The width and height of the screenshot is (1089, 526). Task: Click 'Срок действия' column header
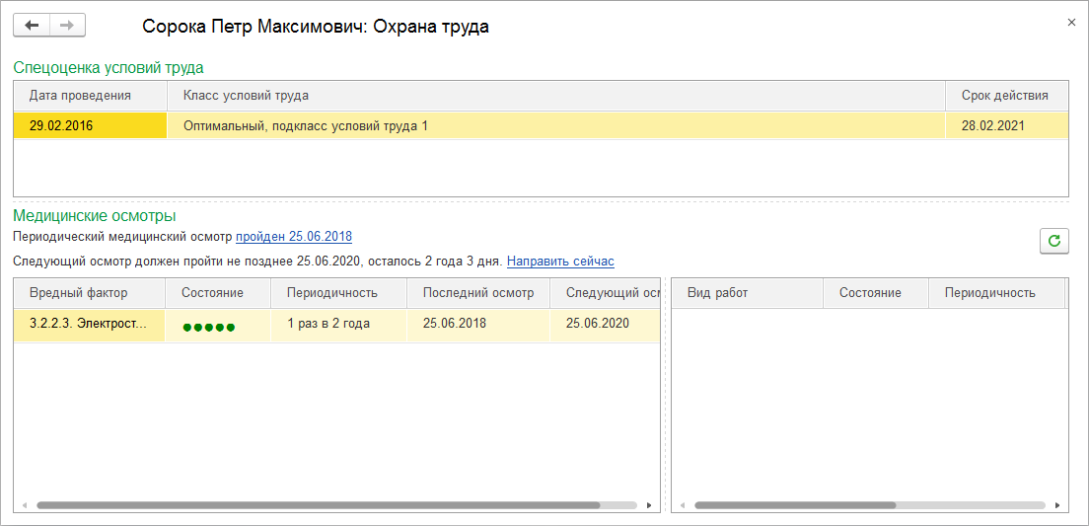click(1004, 96)
